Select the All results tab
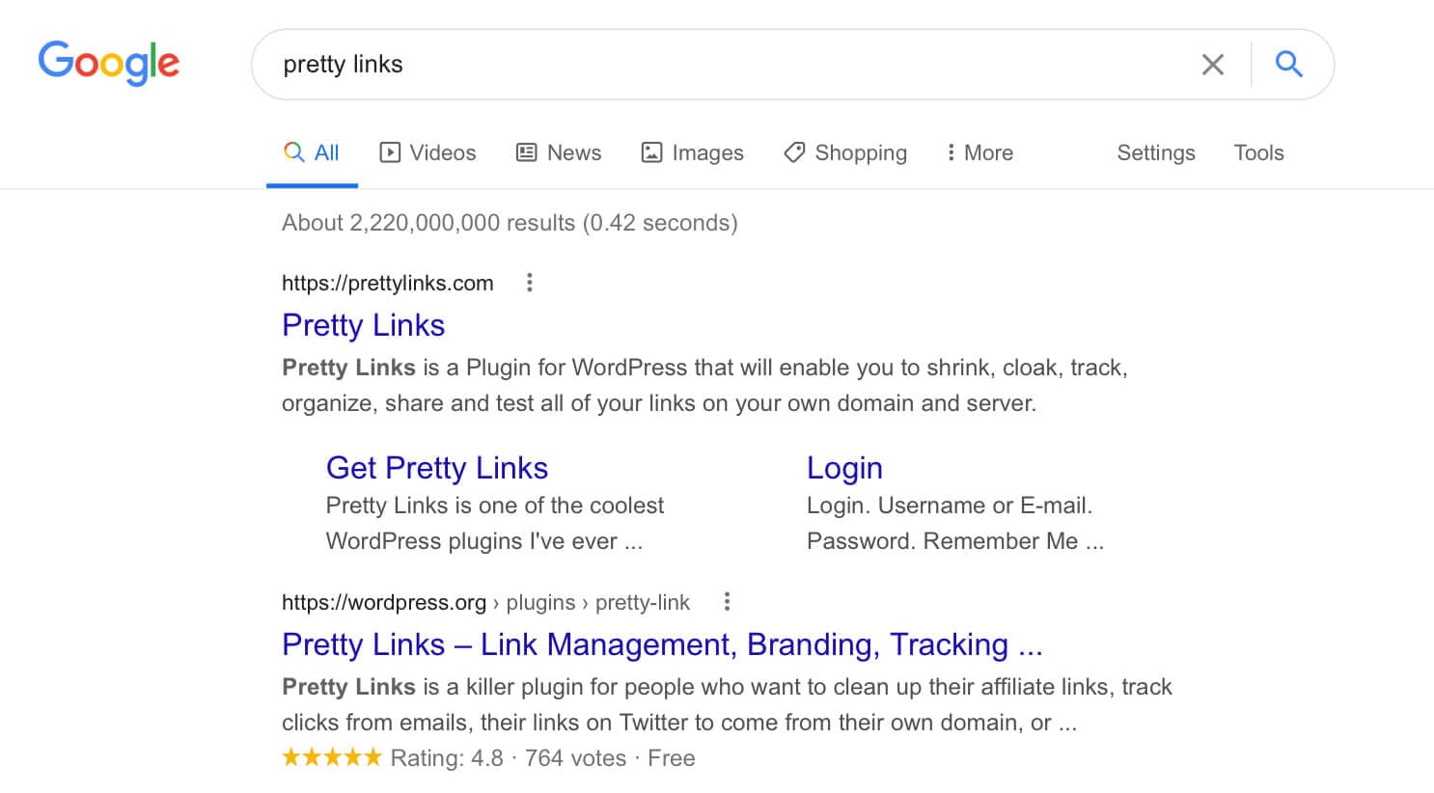Screen dimensions: 1434x793 pos(312,152)
